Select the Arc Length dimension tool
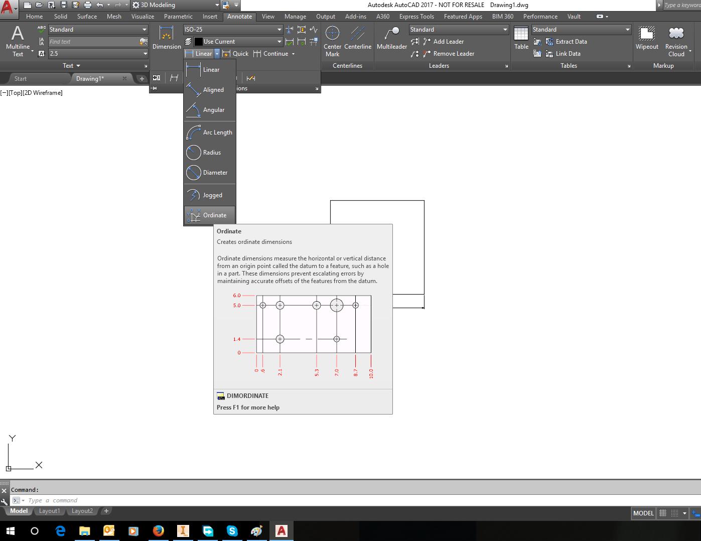 pyautogui.click(x=209, y=132)
